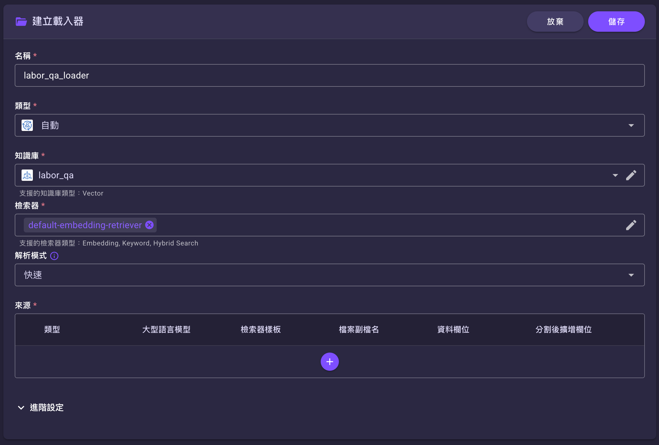Click inside the 檢索器 field
Viewport: 659px width, 445px height.
329,225
